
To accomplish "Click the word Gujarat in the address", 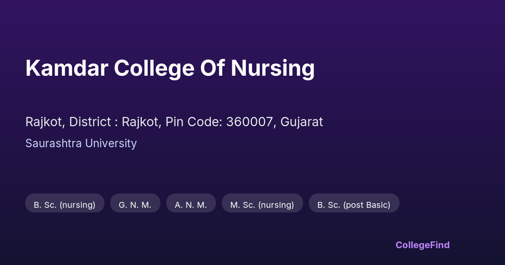I will (301, 122).
